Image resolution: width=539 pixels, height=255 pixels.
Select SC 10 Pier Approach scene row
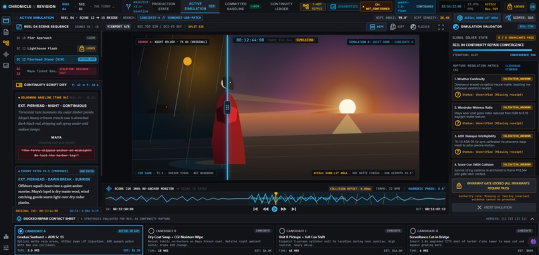point(56,38)
